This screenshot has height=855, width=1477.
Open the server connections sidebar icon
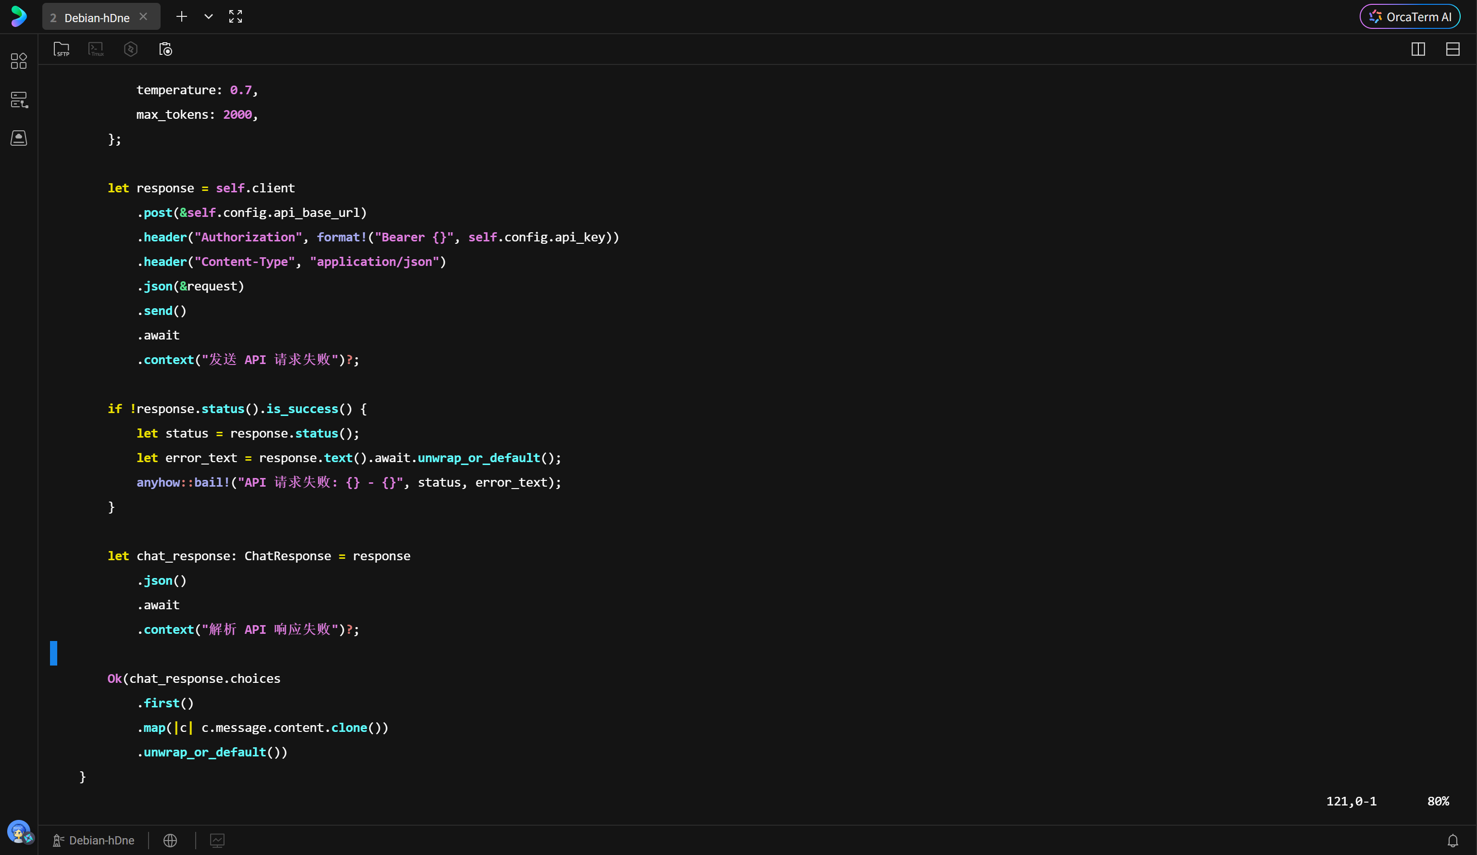(x=19, y=100)
